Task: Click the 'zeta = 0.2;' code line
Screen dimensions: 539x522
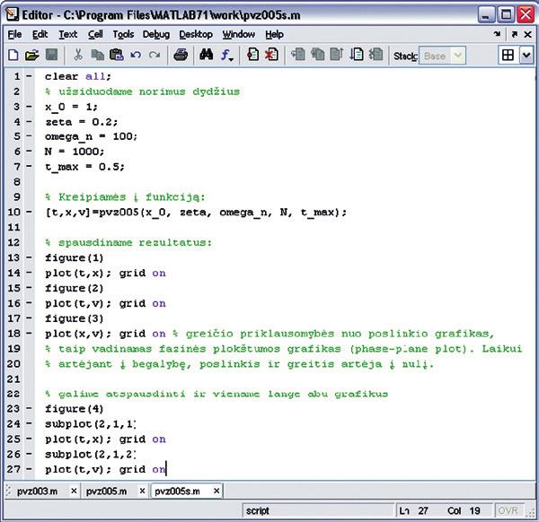Action: [82, 122]
